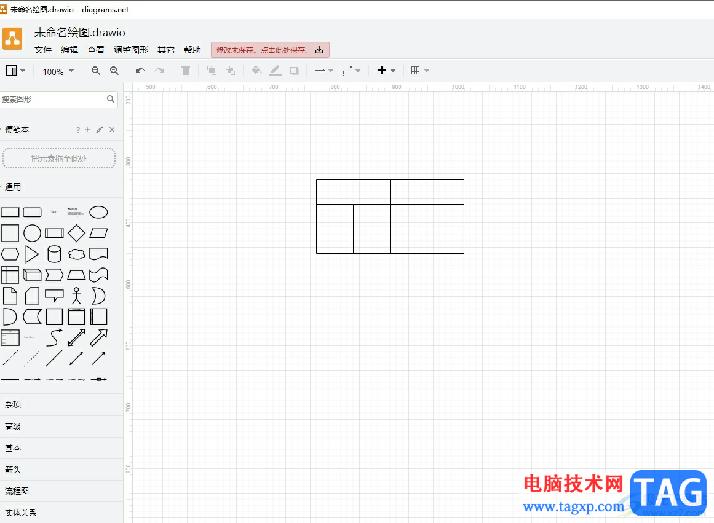Select the square shape

10,233
